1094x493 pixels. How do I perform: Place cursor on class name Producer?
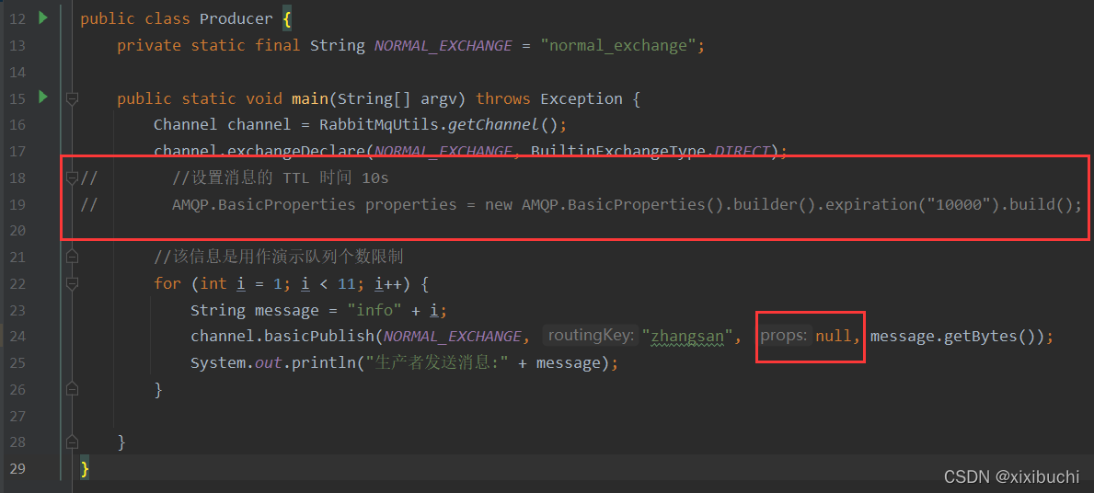[236, 19]
